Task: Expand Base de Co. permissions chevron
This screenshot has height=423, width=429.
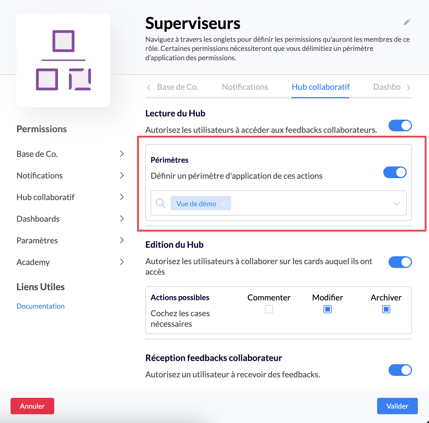Action: pos(122,154)
